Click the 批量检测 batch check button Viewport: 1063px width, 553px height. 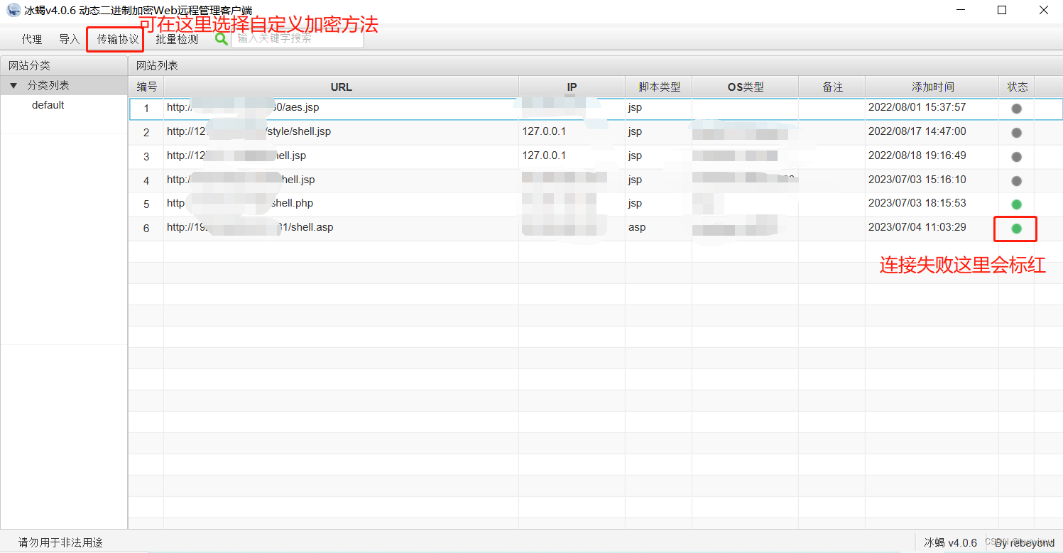click(176, 39)
